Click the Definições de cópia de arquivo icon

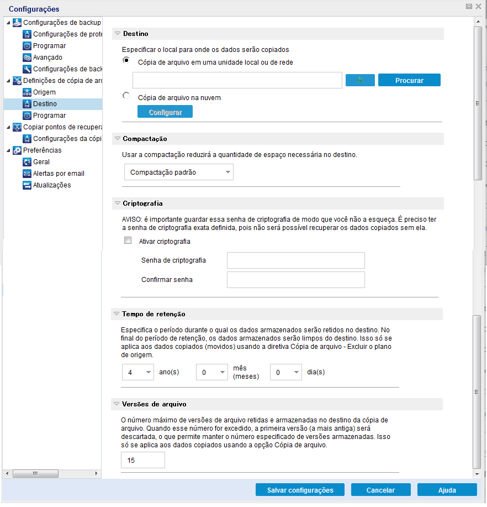17,81
